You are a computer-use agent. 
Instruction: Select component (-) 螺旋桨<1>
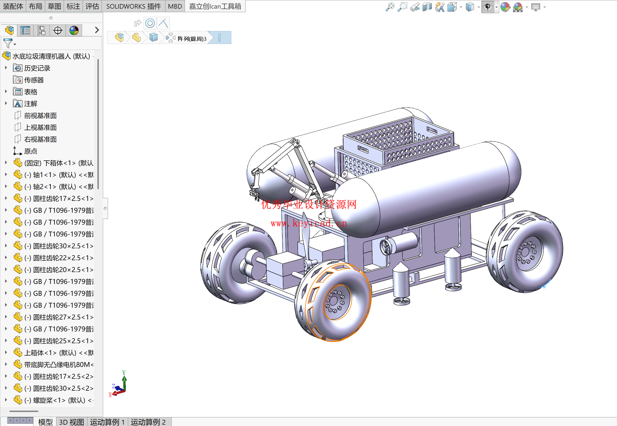[x=59, y=400]
